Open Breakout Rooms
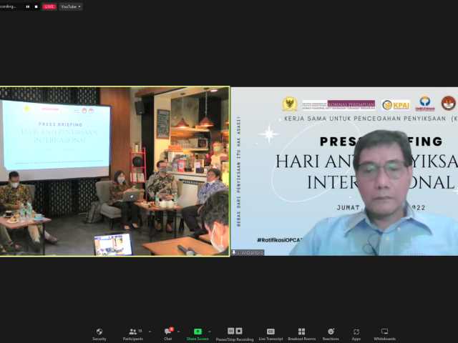The image size is (458, 343). point(301,333)
